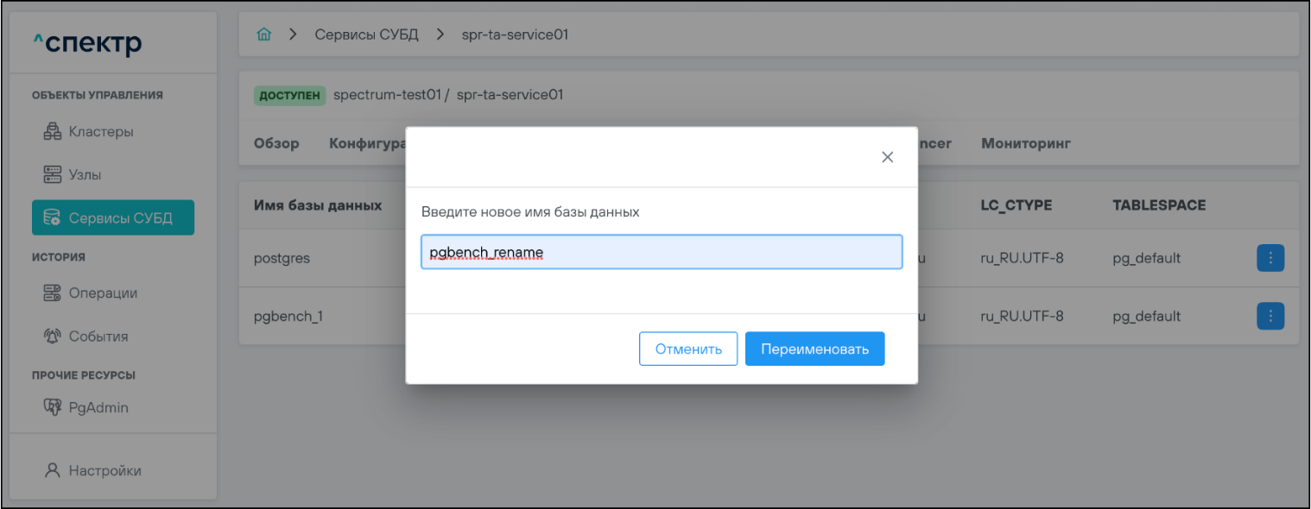The height and width of the screenshot is (509, 1311).
Task: Click the Nodes (Узлы) sidebar icon
Action: point(53,175)
